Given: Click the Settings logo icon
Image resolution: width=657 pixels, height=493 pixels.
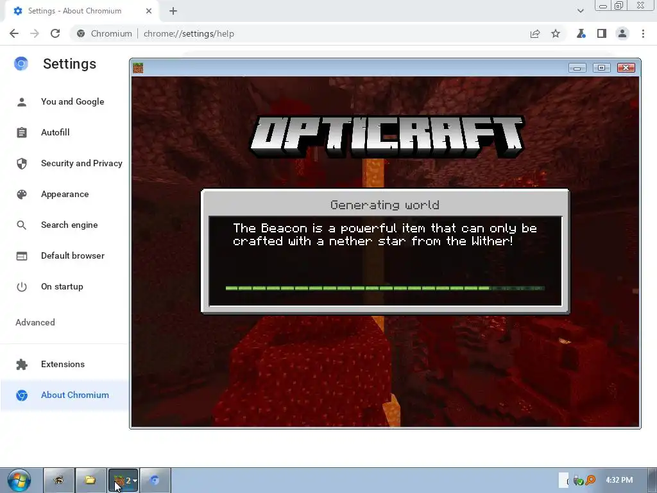Looking at the screenshot, I should tap(21, 64).
